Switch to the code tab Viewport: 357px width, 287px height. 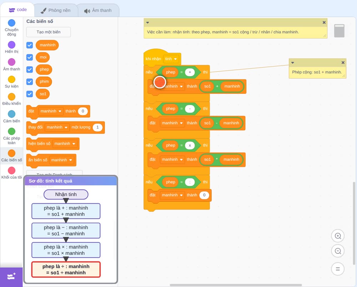point(17,10)
